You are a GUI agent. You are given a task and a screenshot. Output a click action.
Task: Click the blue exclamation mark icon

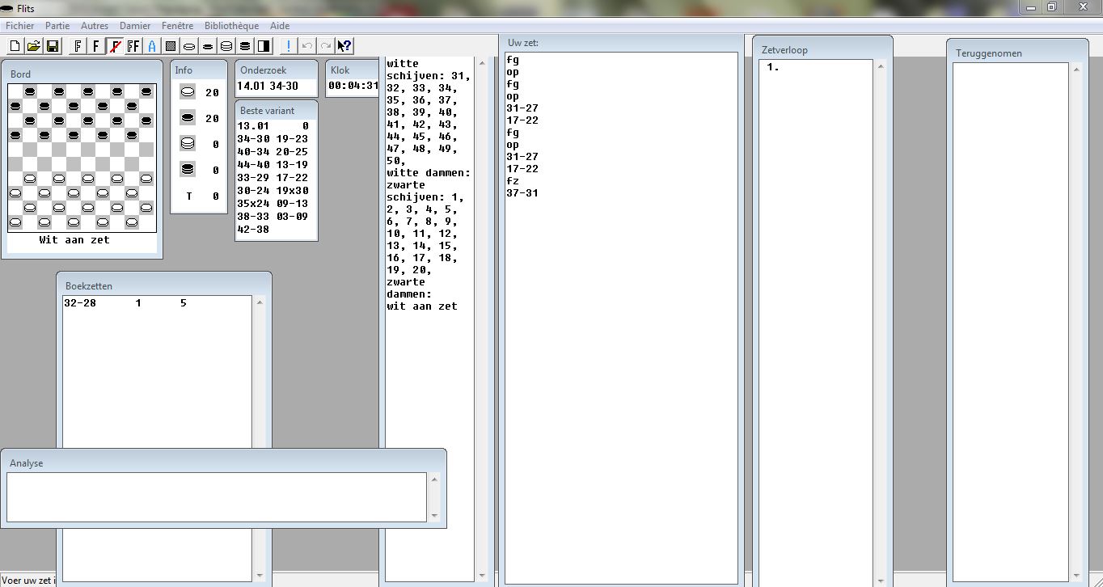288,46
